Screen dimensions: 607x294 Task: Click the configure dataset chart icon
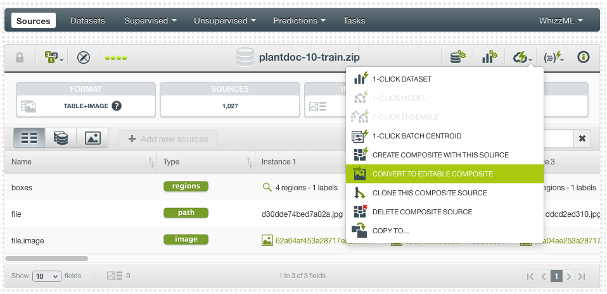[489, 58]
